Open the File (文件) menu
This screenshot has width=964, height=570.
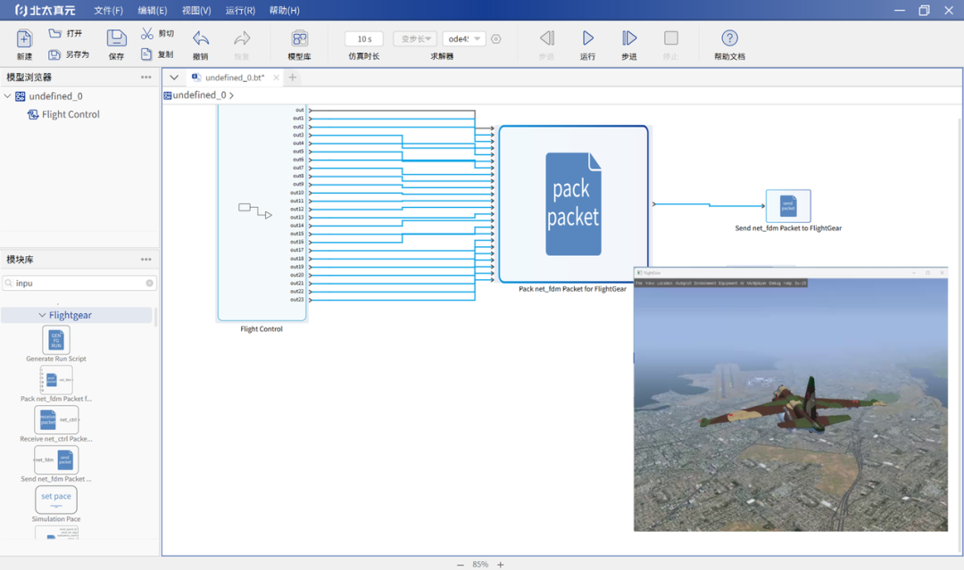(108, 11)
